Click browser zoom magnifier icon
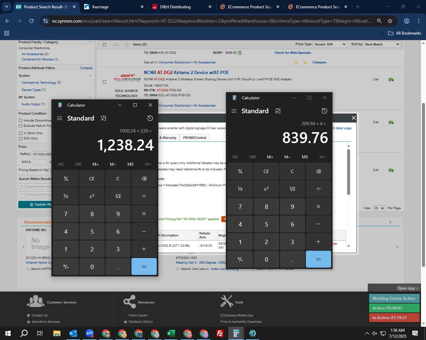This screenshot has width=426, height=340. pyautogui.click(x=379, y=21)
